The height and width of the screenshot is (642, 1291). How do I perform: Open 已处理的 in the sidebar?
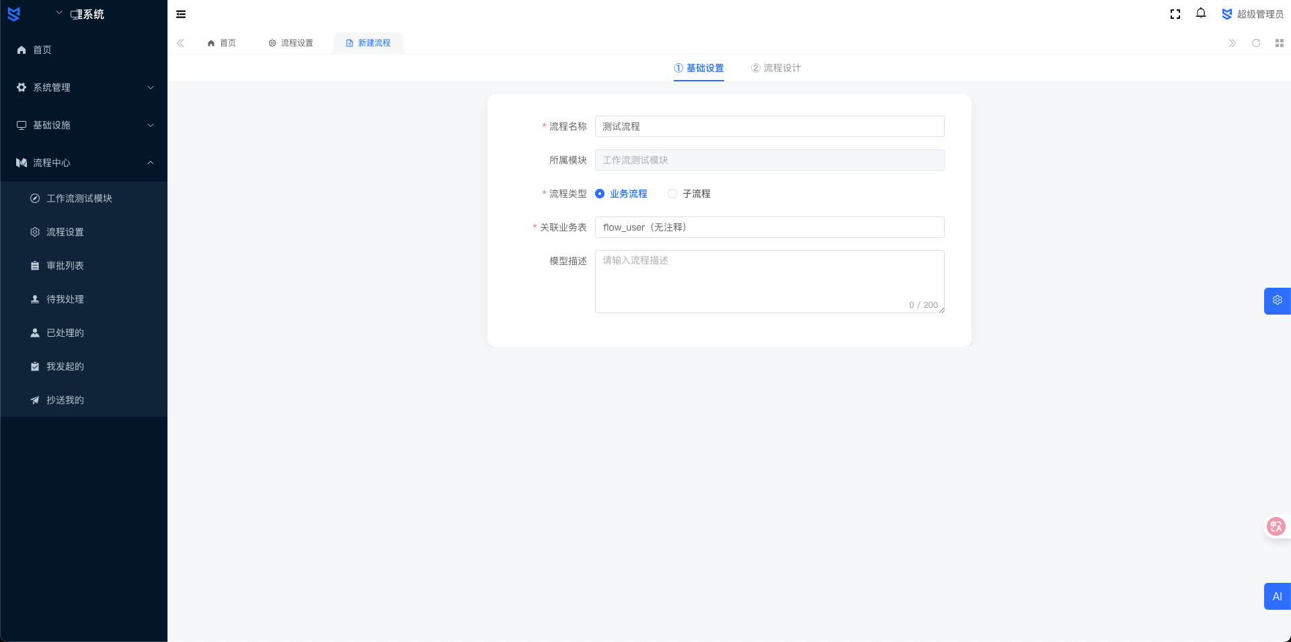(84, 333)
